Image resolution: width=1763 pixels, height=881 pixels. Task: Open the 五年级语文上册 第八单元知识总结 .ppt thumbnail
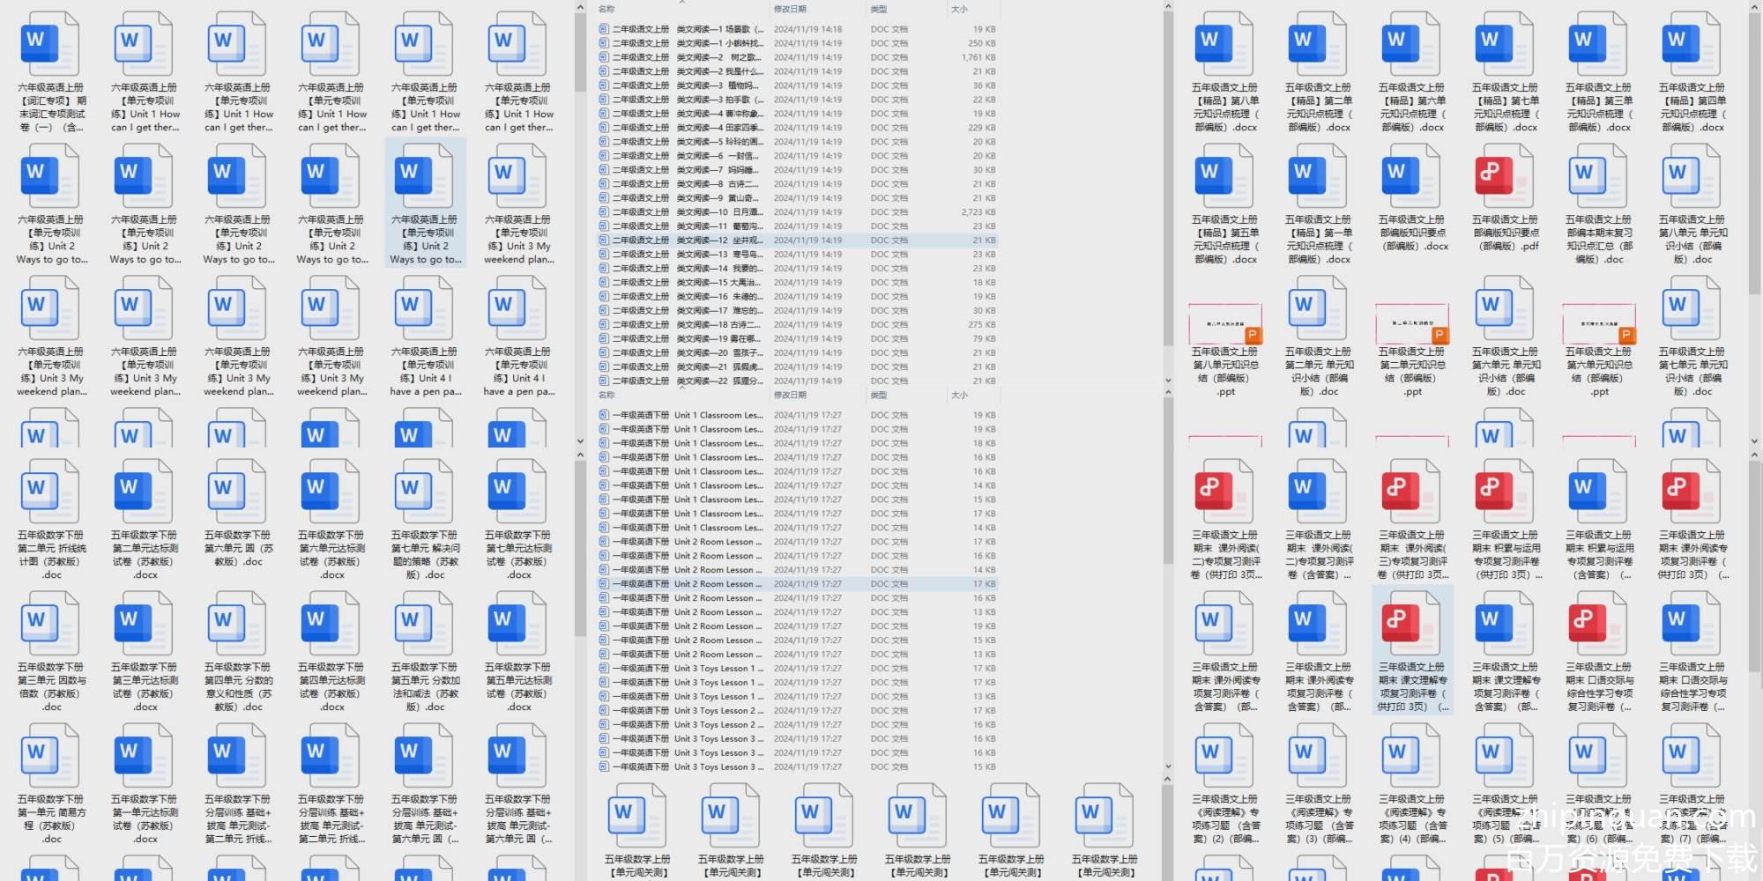click(1224, 326)
